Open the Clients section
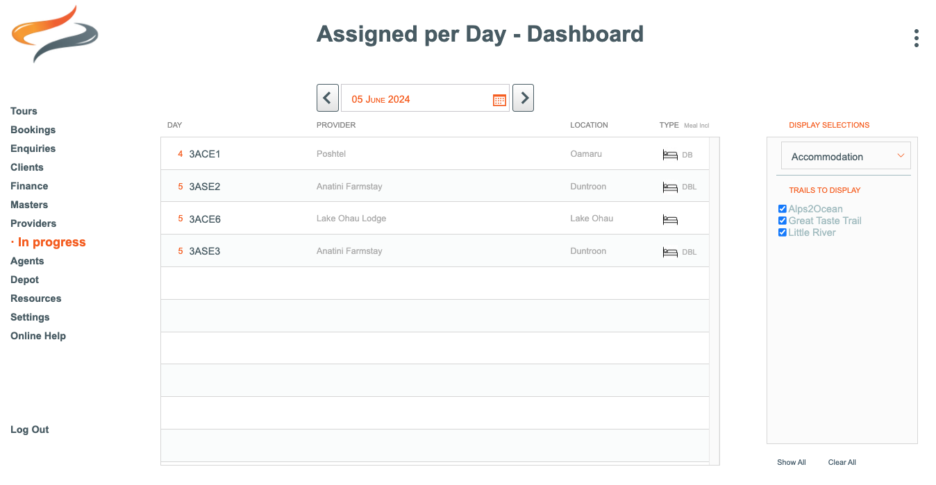This screenshot has height=485, width=936. (x=26, y=167)
